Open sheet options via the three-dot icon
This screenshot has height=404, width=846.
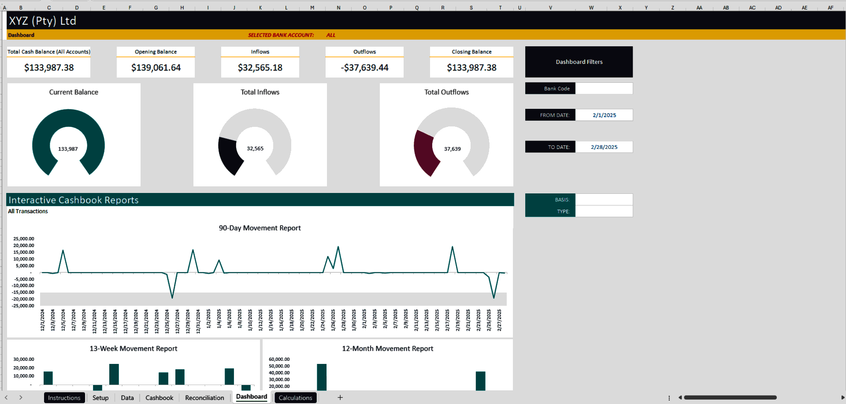pos(669,398)
